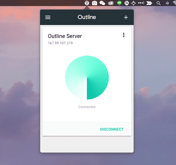This screenshot has height=165, width=176.
Task: Click the circular globe-ball menu bar icon
Action: (x=127, y=3)
